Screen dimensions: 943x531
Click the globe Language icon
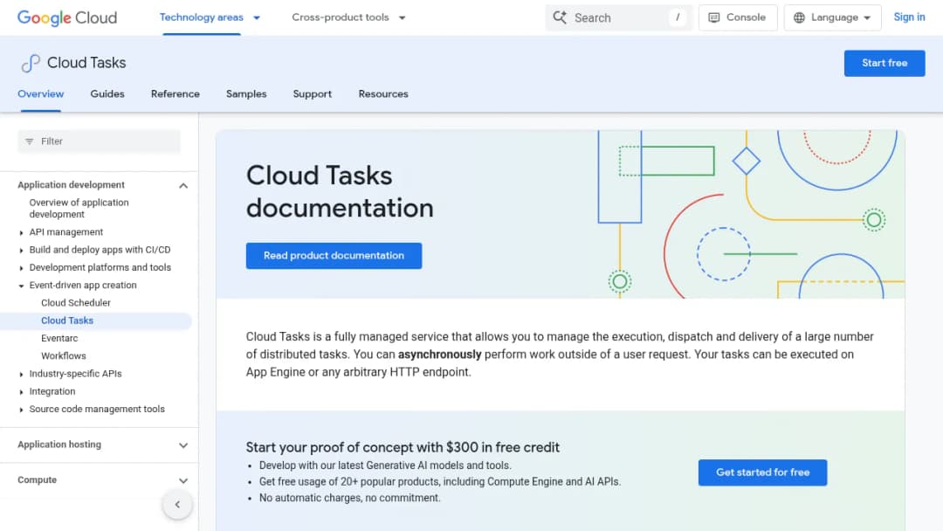(x=799, y=17)
